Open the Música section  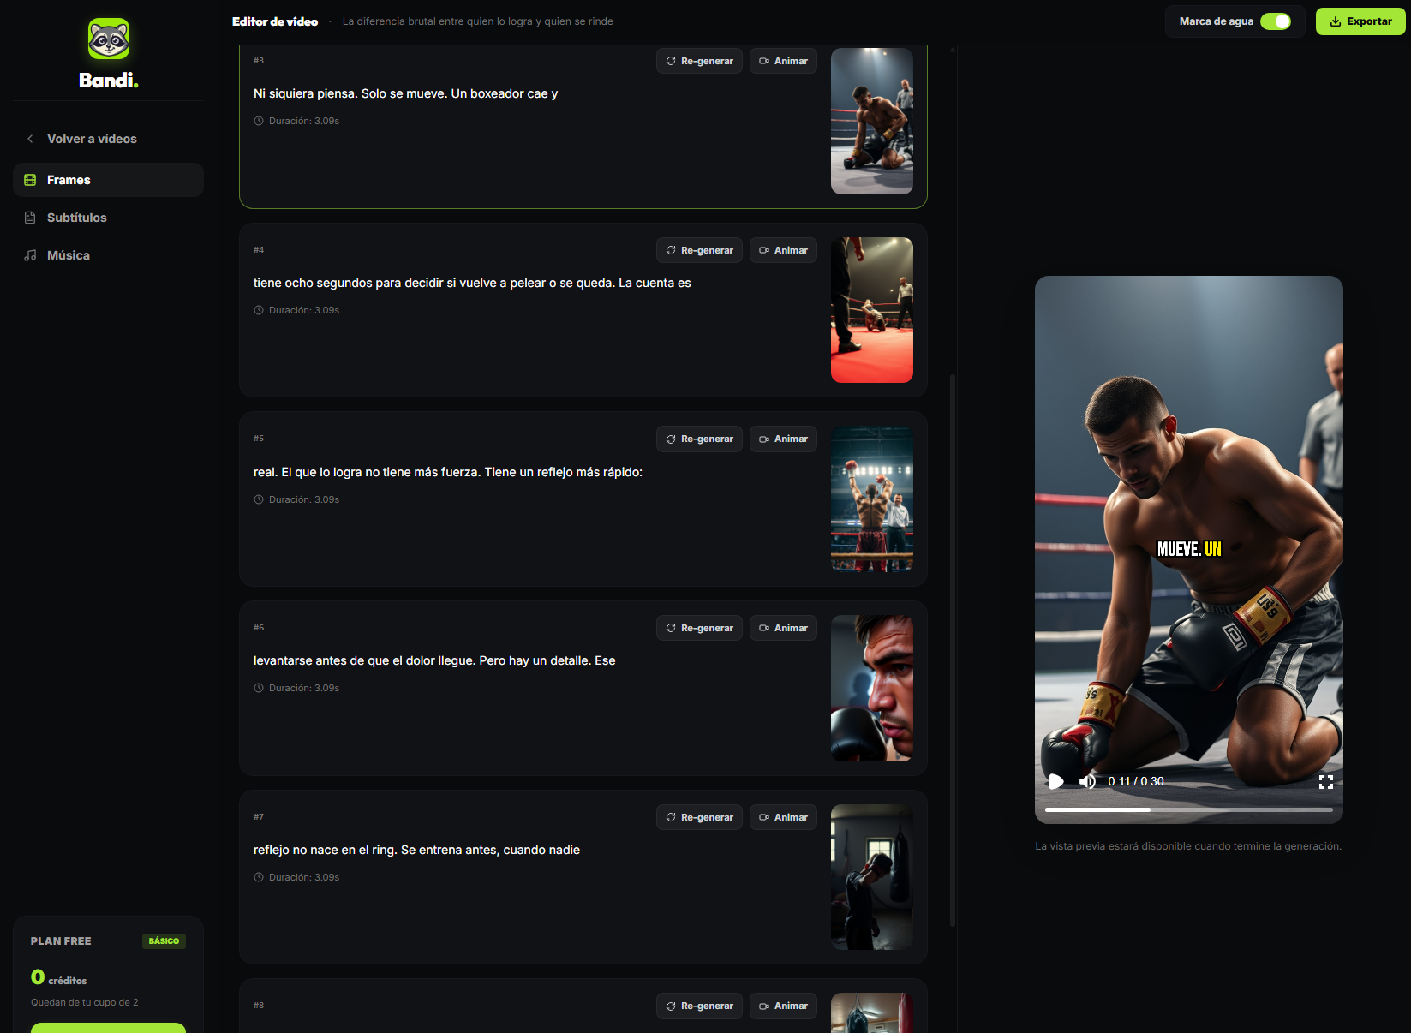pos(108,255)
